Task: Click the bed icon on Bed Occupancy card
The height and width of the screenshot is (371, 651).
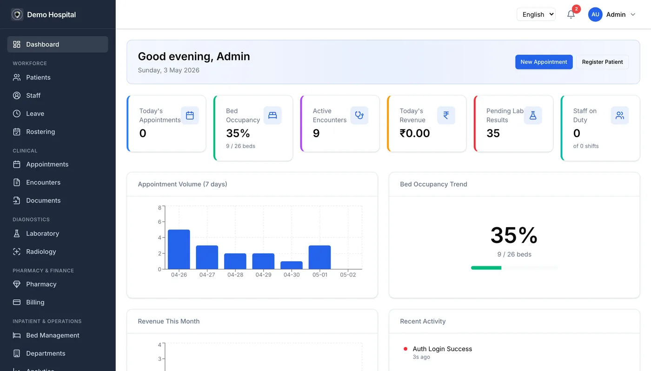Action: pyautogui.click(x=272, y=115)
